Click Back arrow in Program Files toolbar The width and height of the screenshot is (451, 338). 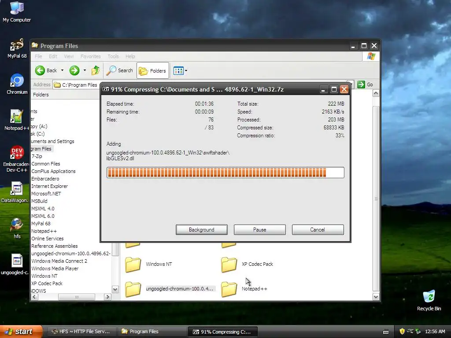[x=46, y=70]
